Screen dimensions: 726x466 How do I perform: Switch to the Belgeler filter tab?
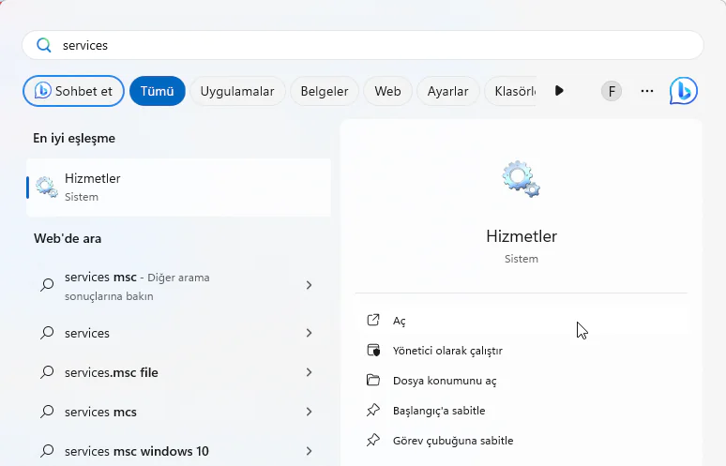tap(325, 91)
